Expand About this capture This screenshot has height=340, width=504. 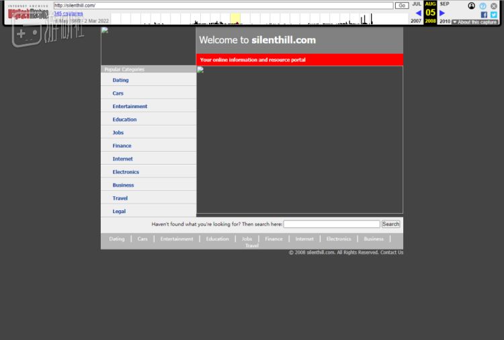tap(474, 22)
